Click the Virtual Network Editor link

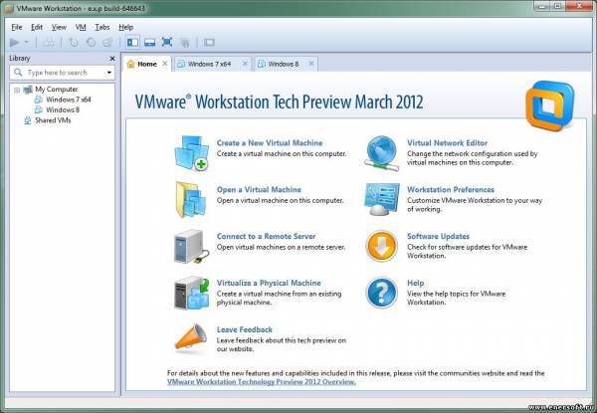(x=447, y=143)
